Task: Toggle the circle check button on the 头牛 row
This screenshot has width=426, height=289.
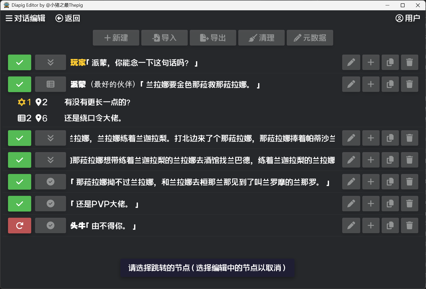Action: point(51,226)
